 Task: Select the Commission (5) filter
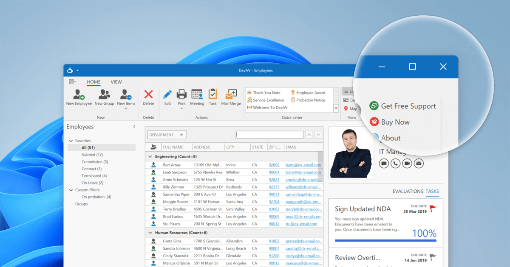click(x=95, y=162)
